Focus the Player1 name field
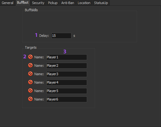This screenshot has width=161, height=127. [67, 57]
